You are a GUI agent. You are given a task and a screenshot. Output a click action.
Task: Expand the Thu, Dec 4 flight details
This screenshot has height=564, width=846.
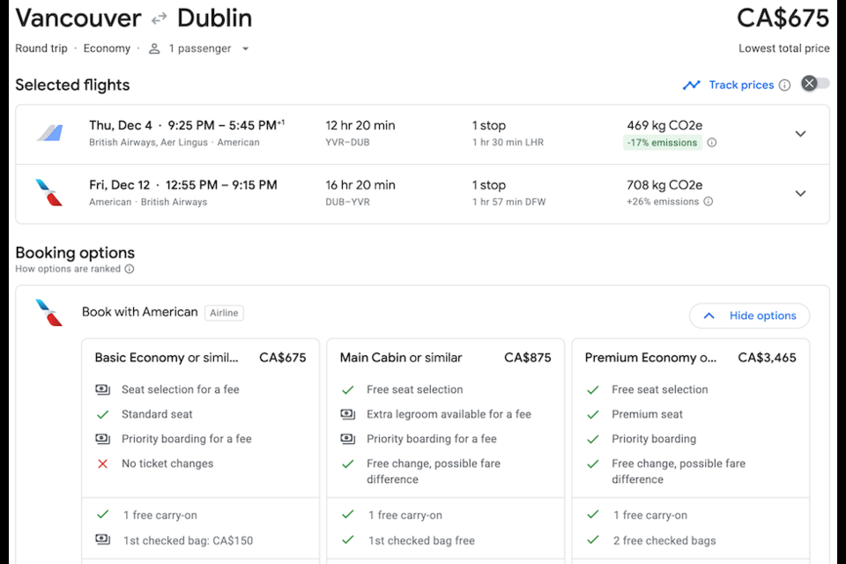tap(800, 134)
